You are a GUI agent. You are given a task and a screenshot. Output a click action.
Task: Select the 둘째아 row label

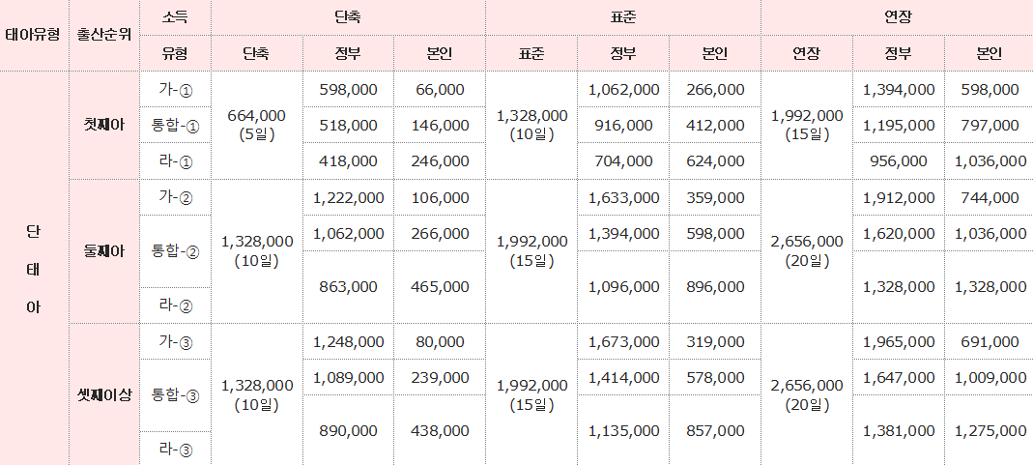click(x=104, y=251)
